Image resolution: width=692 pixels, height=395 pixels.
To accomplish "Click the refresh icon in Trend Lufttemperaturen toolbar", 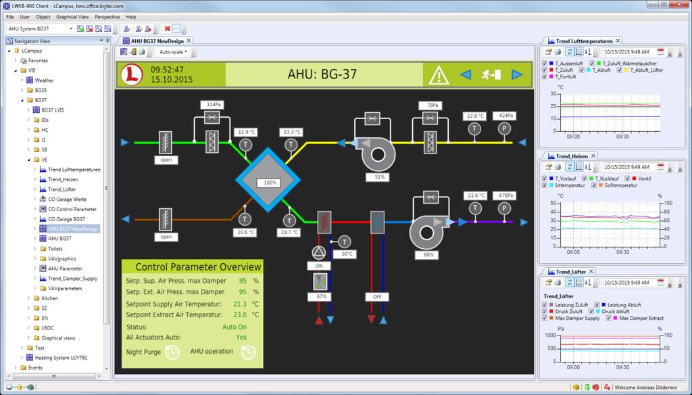I will click(570, 51).
